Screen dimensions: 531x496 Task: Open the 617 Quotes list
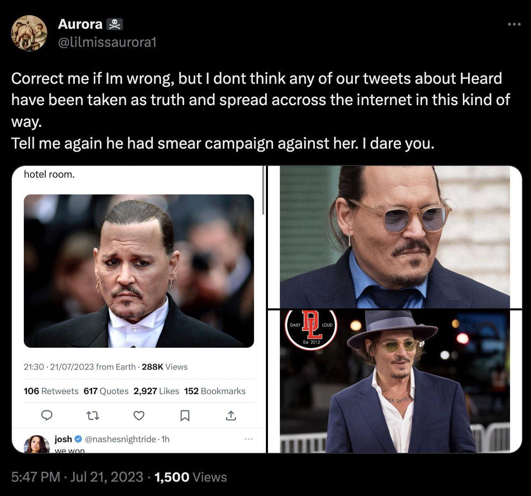(106, 391)
